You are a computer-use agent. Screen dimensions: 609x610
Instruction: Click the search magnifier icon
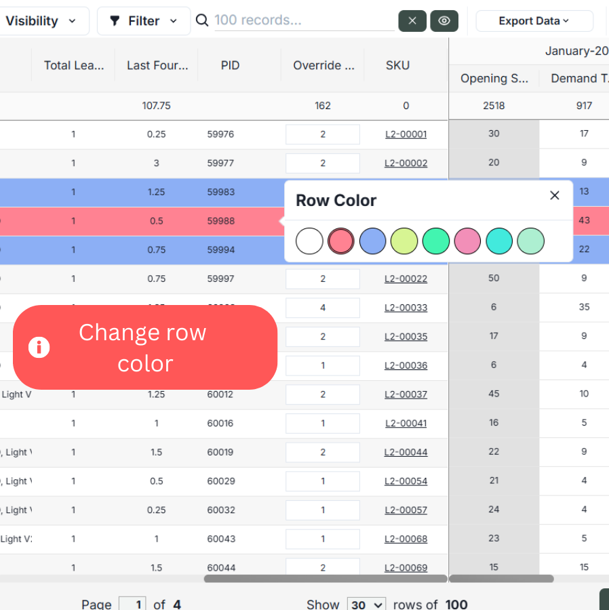[202, 20]
